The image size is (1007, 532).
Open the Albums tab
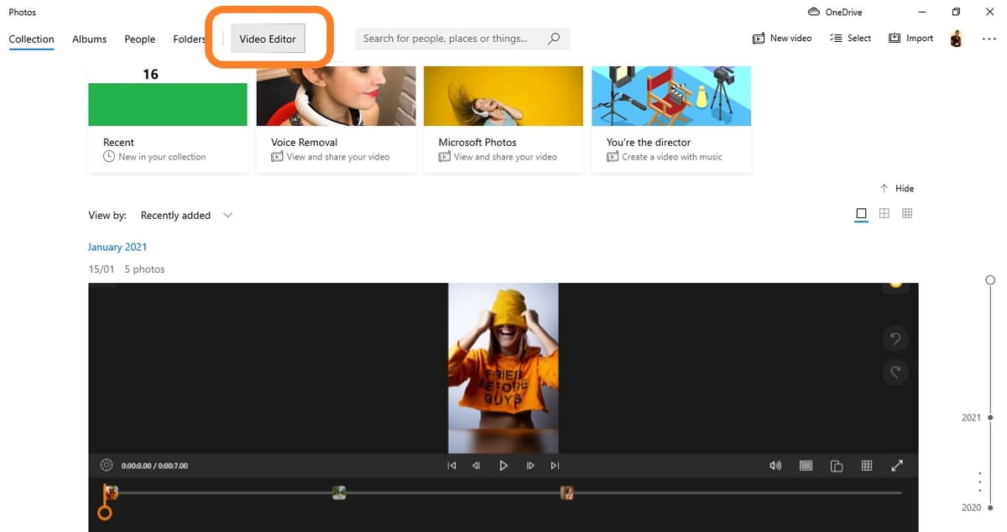click(89, 39)
